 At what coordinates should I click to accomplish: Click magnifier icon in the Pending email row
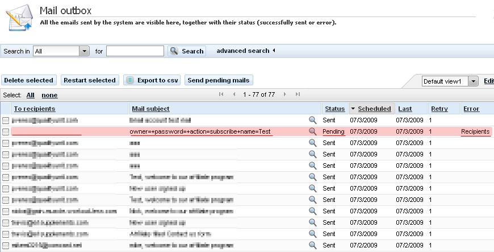pyautogui.click(x=312, y=131)
